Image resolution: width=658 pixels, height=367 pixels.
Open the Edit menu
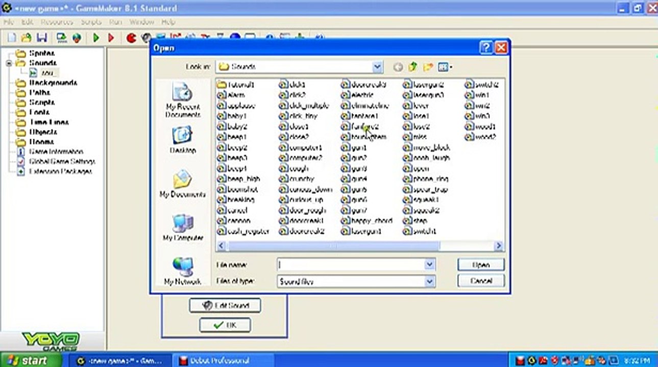point(27,22)
